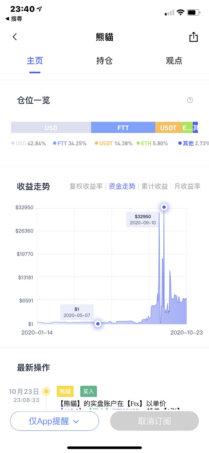Switch to the 持仓 tab

pos(104,61)
